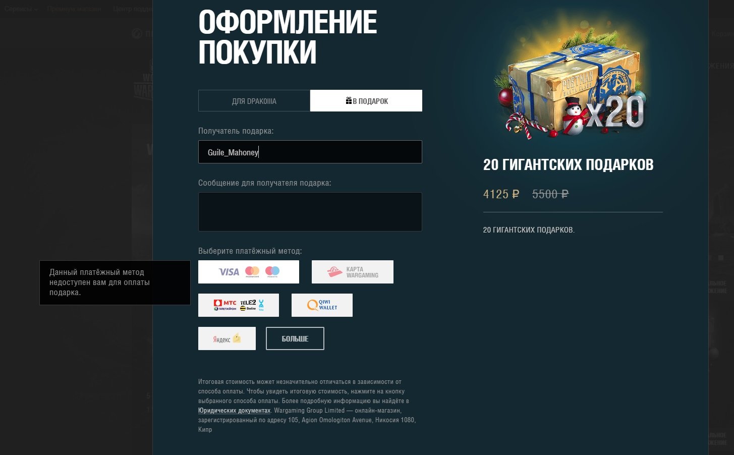
Task: Click the VISA logo payment option
Action: click(x=229, y=272)
